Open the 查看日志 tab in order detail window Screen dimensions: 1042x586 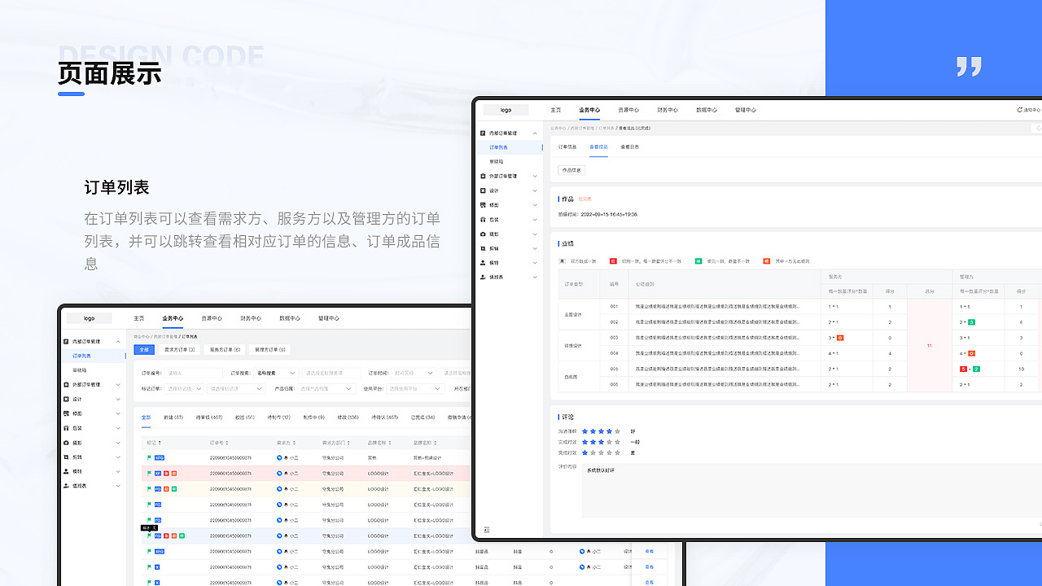tap(630, 147)
